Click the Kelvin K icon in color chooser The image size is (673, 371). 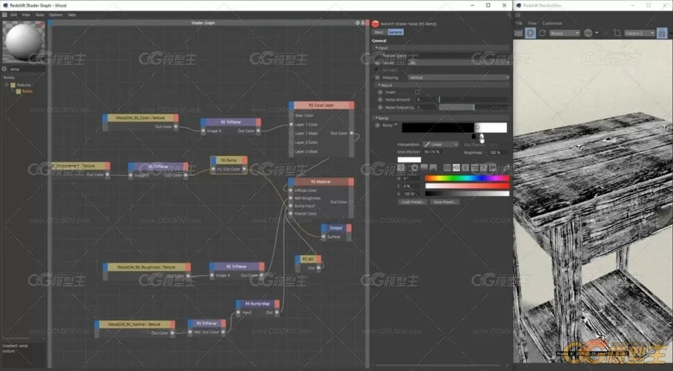point(466,168)
